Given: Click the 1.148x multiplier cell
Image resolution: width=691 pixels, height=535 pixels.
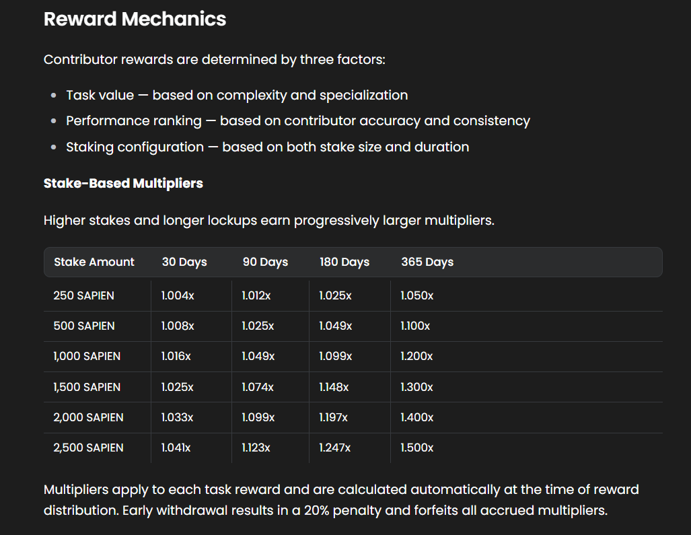Looking at the screenshot, I should coord(334,387).
